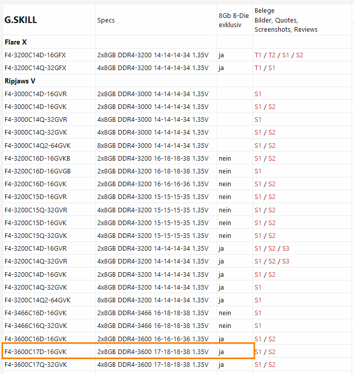Open the S3 link for F4-3200C14Q-32GVR

(286, 261)
